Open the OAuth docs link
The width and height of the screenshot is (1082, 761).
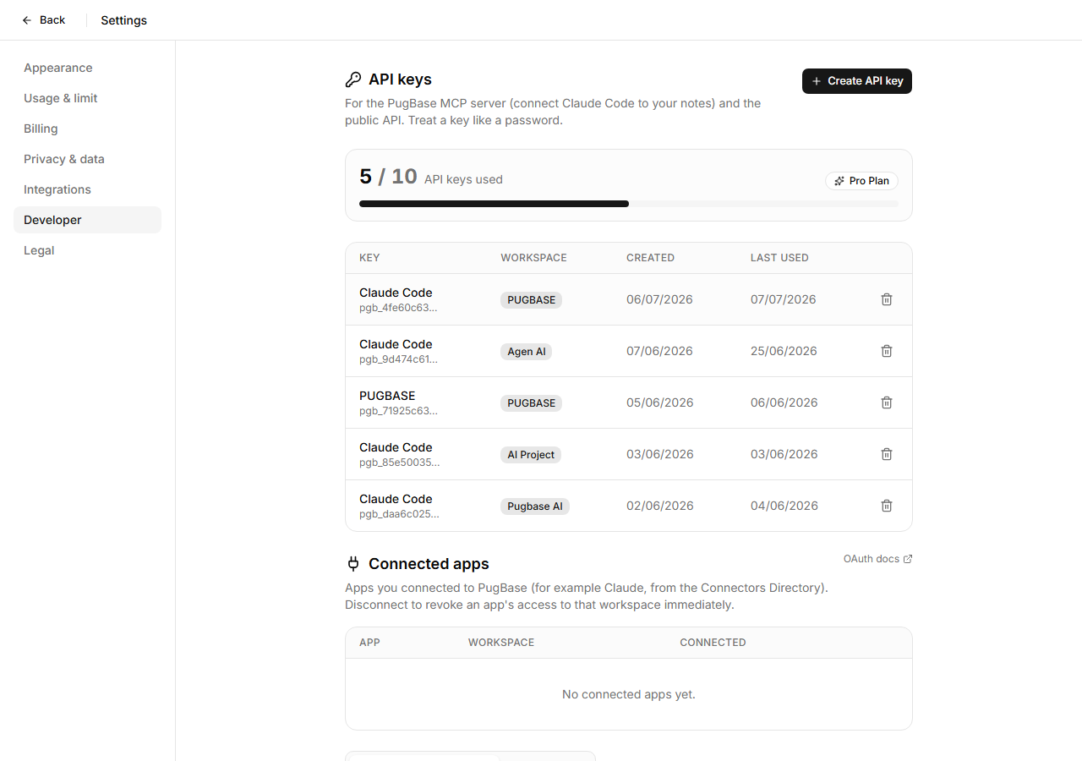click(x=877, y=559)
